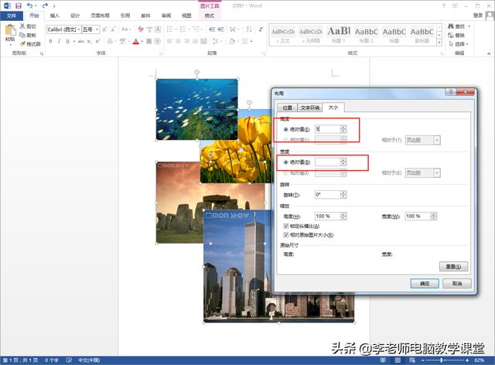Apply the Heading 2 (标题 2) style
This screenshot has width=495, height=365.
[x=366, y=35]
